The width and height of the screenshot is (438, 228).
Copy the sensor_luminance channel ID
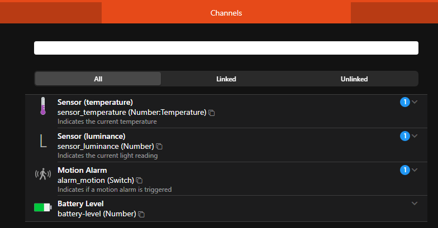pos(159,147)
